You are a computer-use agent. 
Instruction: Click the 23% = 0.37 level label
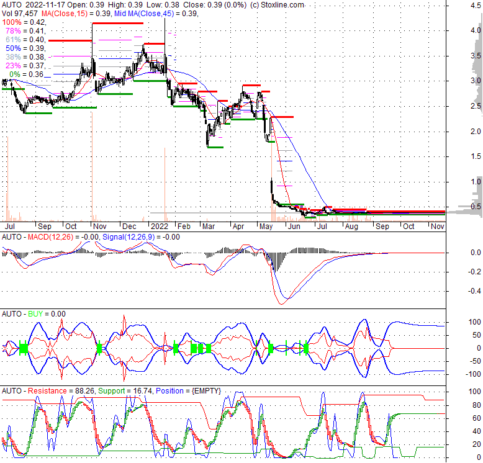tap(25, 66)
